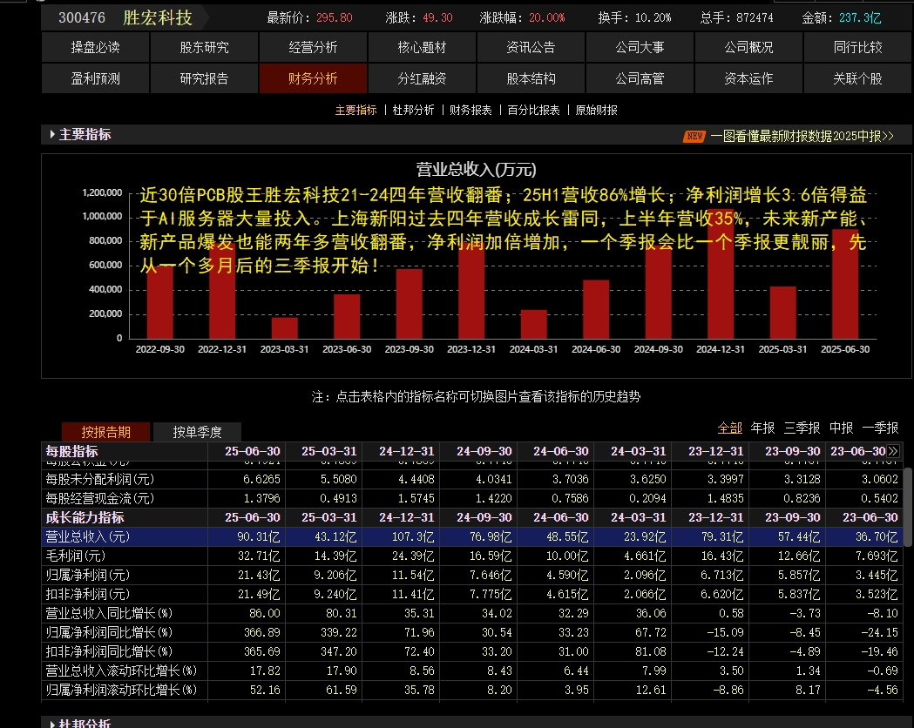The height and width of the screenshot is (728, 914).
Task: Filter reports by 三季报
Action: (x=802, y=428)
